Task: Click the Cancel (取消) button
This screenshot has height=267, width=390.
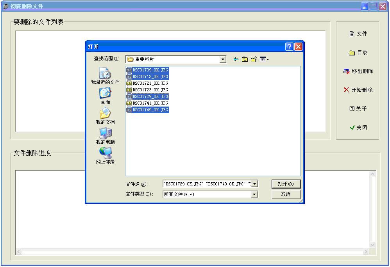Action: [x=286, y=194]
